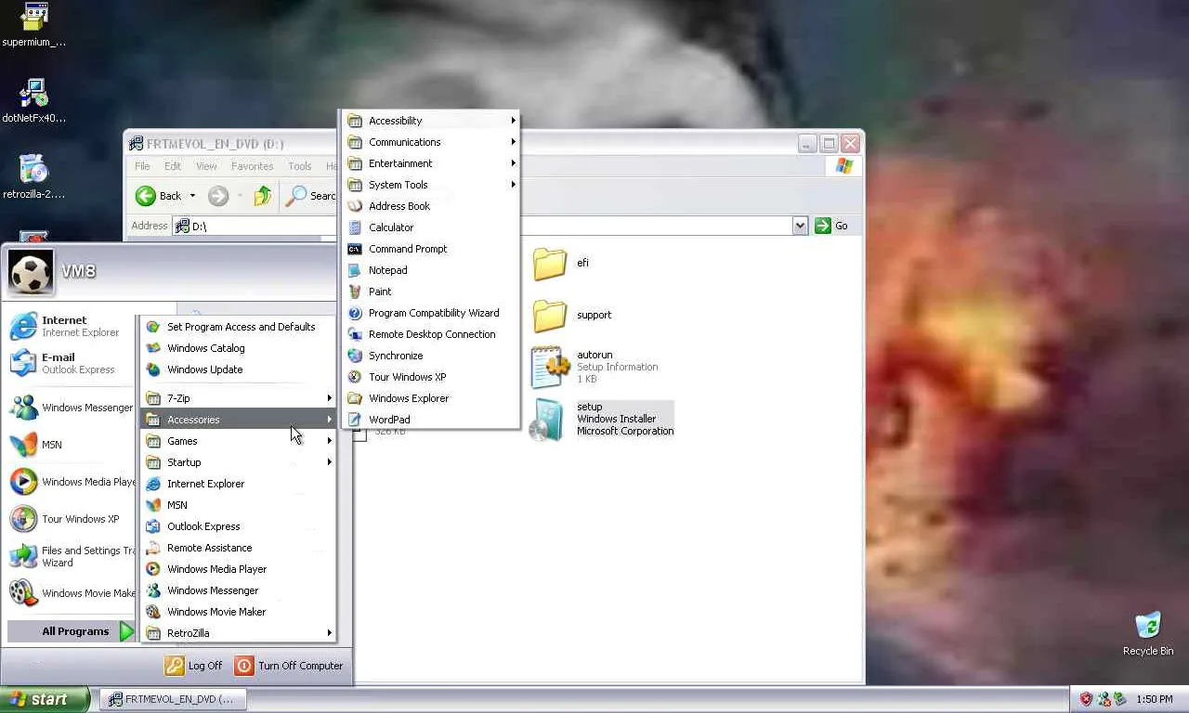Click the Synchronize icon
The width and height of the screenshot is (1189, 713).
(355, 356)
